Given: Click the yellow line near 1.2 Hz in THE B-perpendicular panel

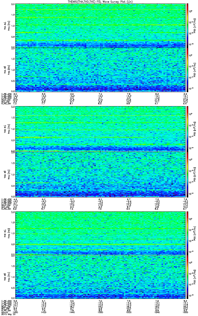Looking at the screenshot, I should (x=100, y=228).
